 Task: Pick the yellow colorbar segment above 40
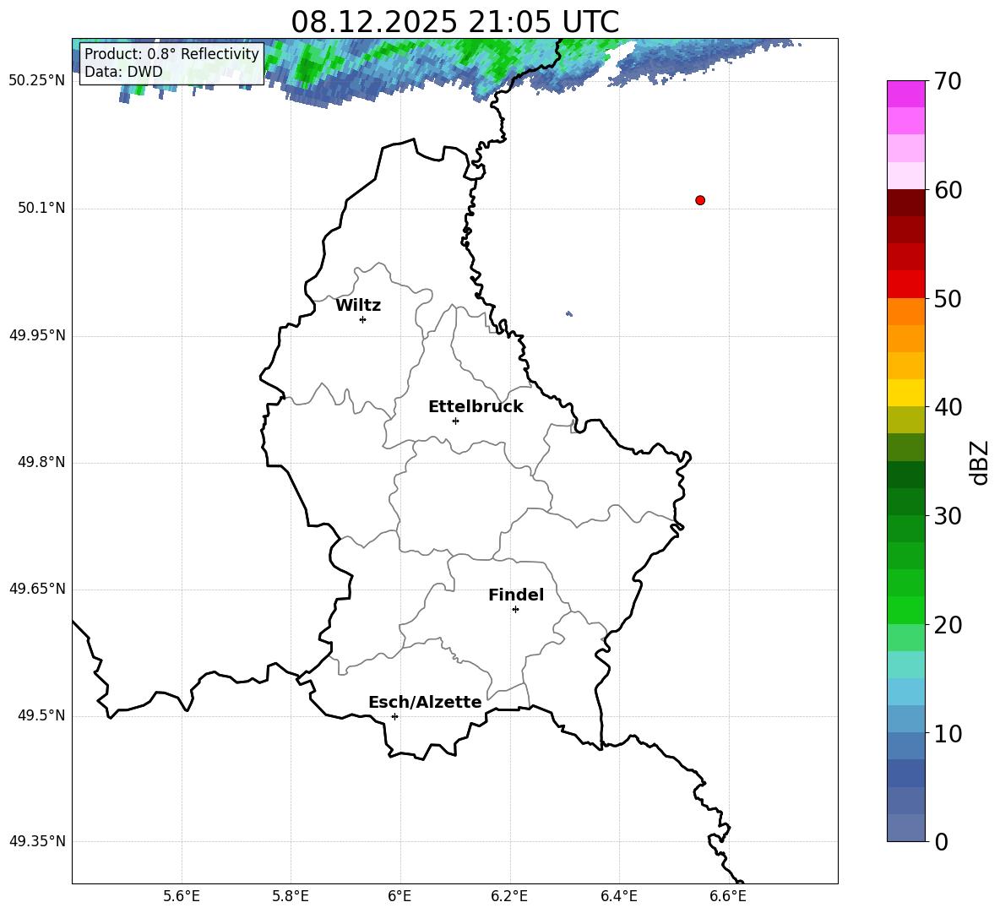click(905, 393)
